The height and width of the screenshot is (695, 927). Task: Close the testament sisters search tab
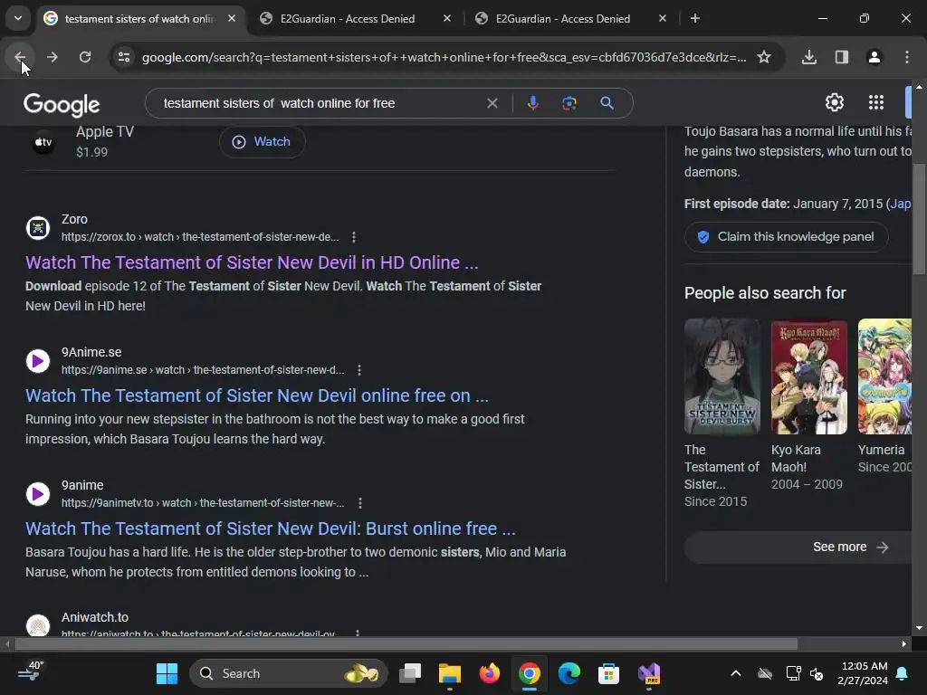[232, 18]
